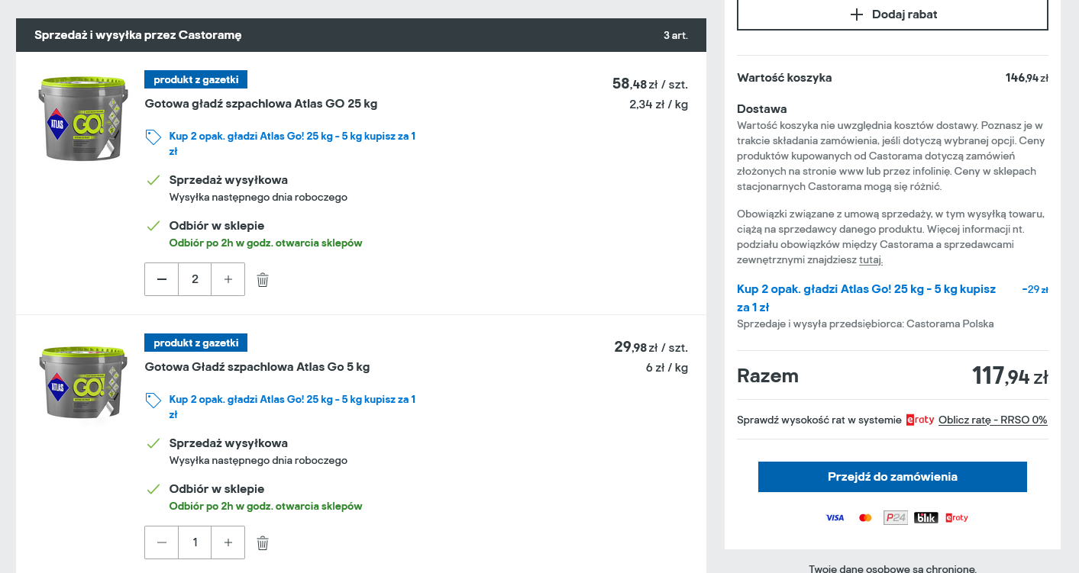
Task: Decrease quantity of Atlas GO 25 kg
Action: point(162,279)
